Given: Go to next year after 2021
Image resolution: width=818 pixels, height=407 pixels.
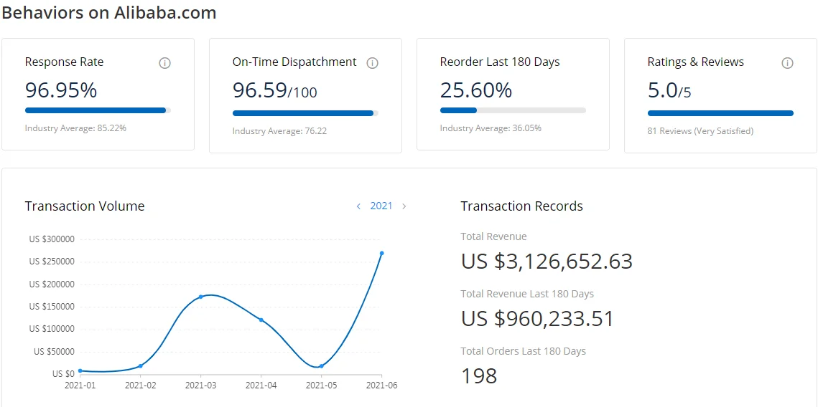Looking at the screenshot, I should 404,206.
